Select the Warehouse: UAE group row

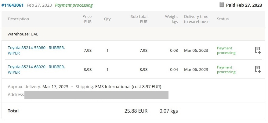pos(23,34)
